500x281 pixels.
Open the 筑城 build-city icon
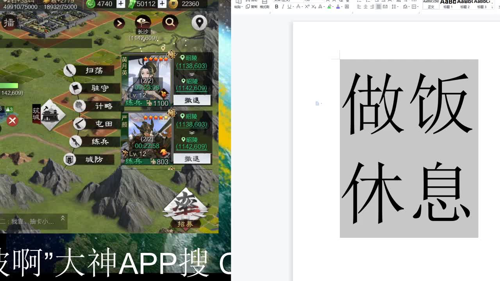pyautogui.click(x=49, y=114)
